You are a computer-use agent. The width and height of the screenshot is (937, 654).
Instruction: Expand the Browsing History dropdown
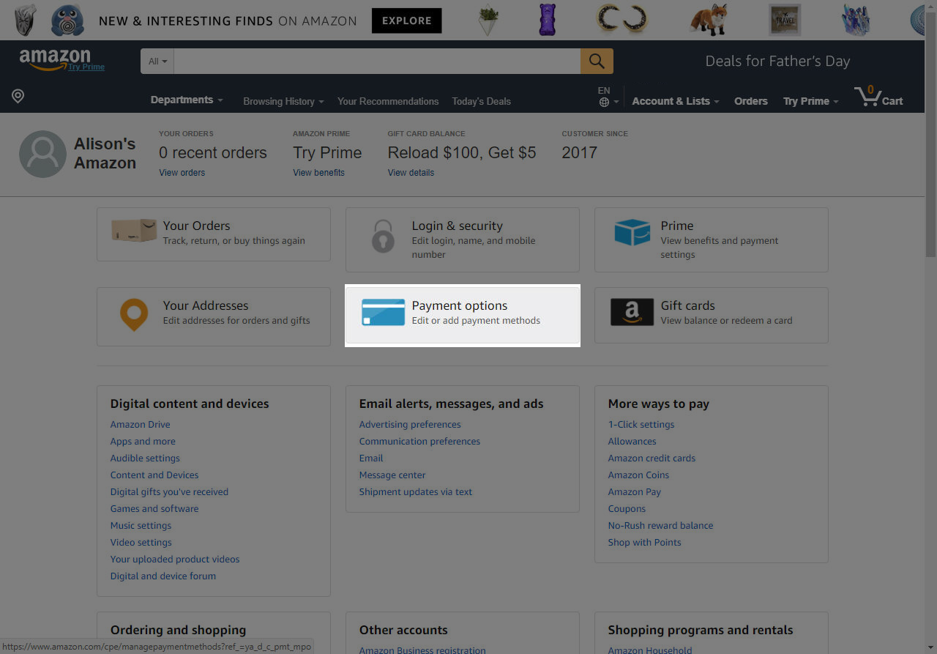(x=283, y=101)
